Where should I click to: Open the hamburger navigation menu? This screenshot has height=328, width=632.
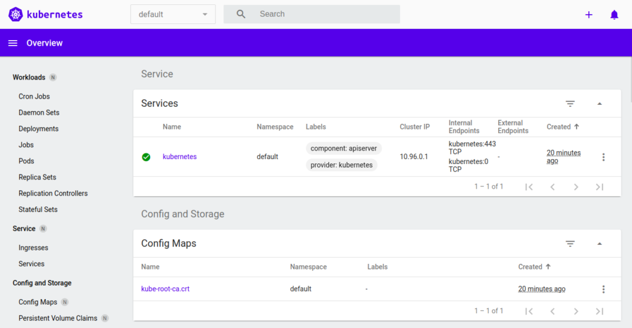coord(13,43)
